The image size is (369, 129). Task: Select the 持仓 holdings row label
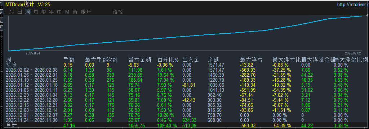(x=11, y=64)
